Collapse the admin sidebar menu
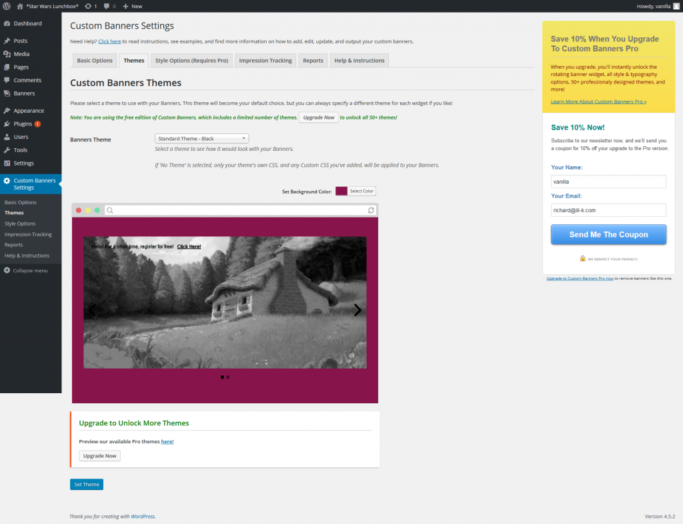Image resolution: width=683 pixels, height=524 pixels. (x=26, y=270)
